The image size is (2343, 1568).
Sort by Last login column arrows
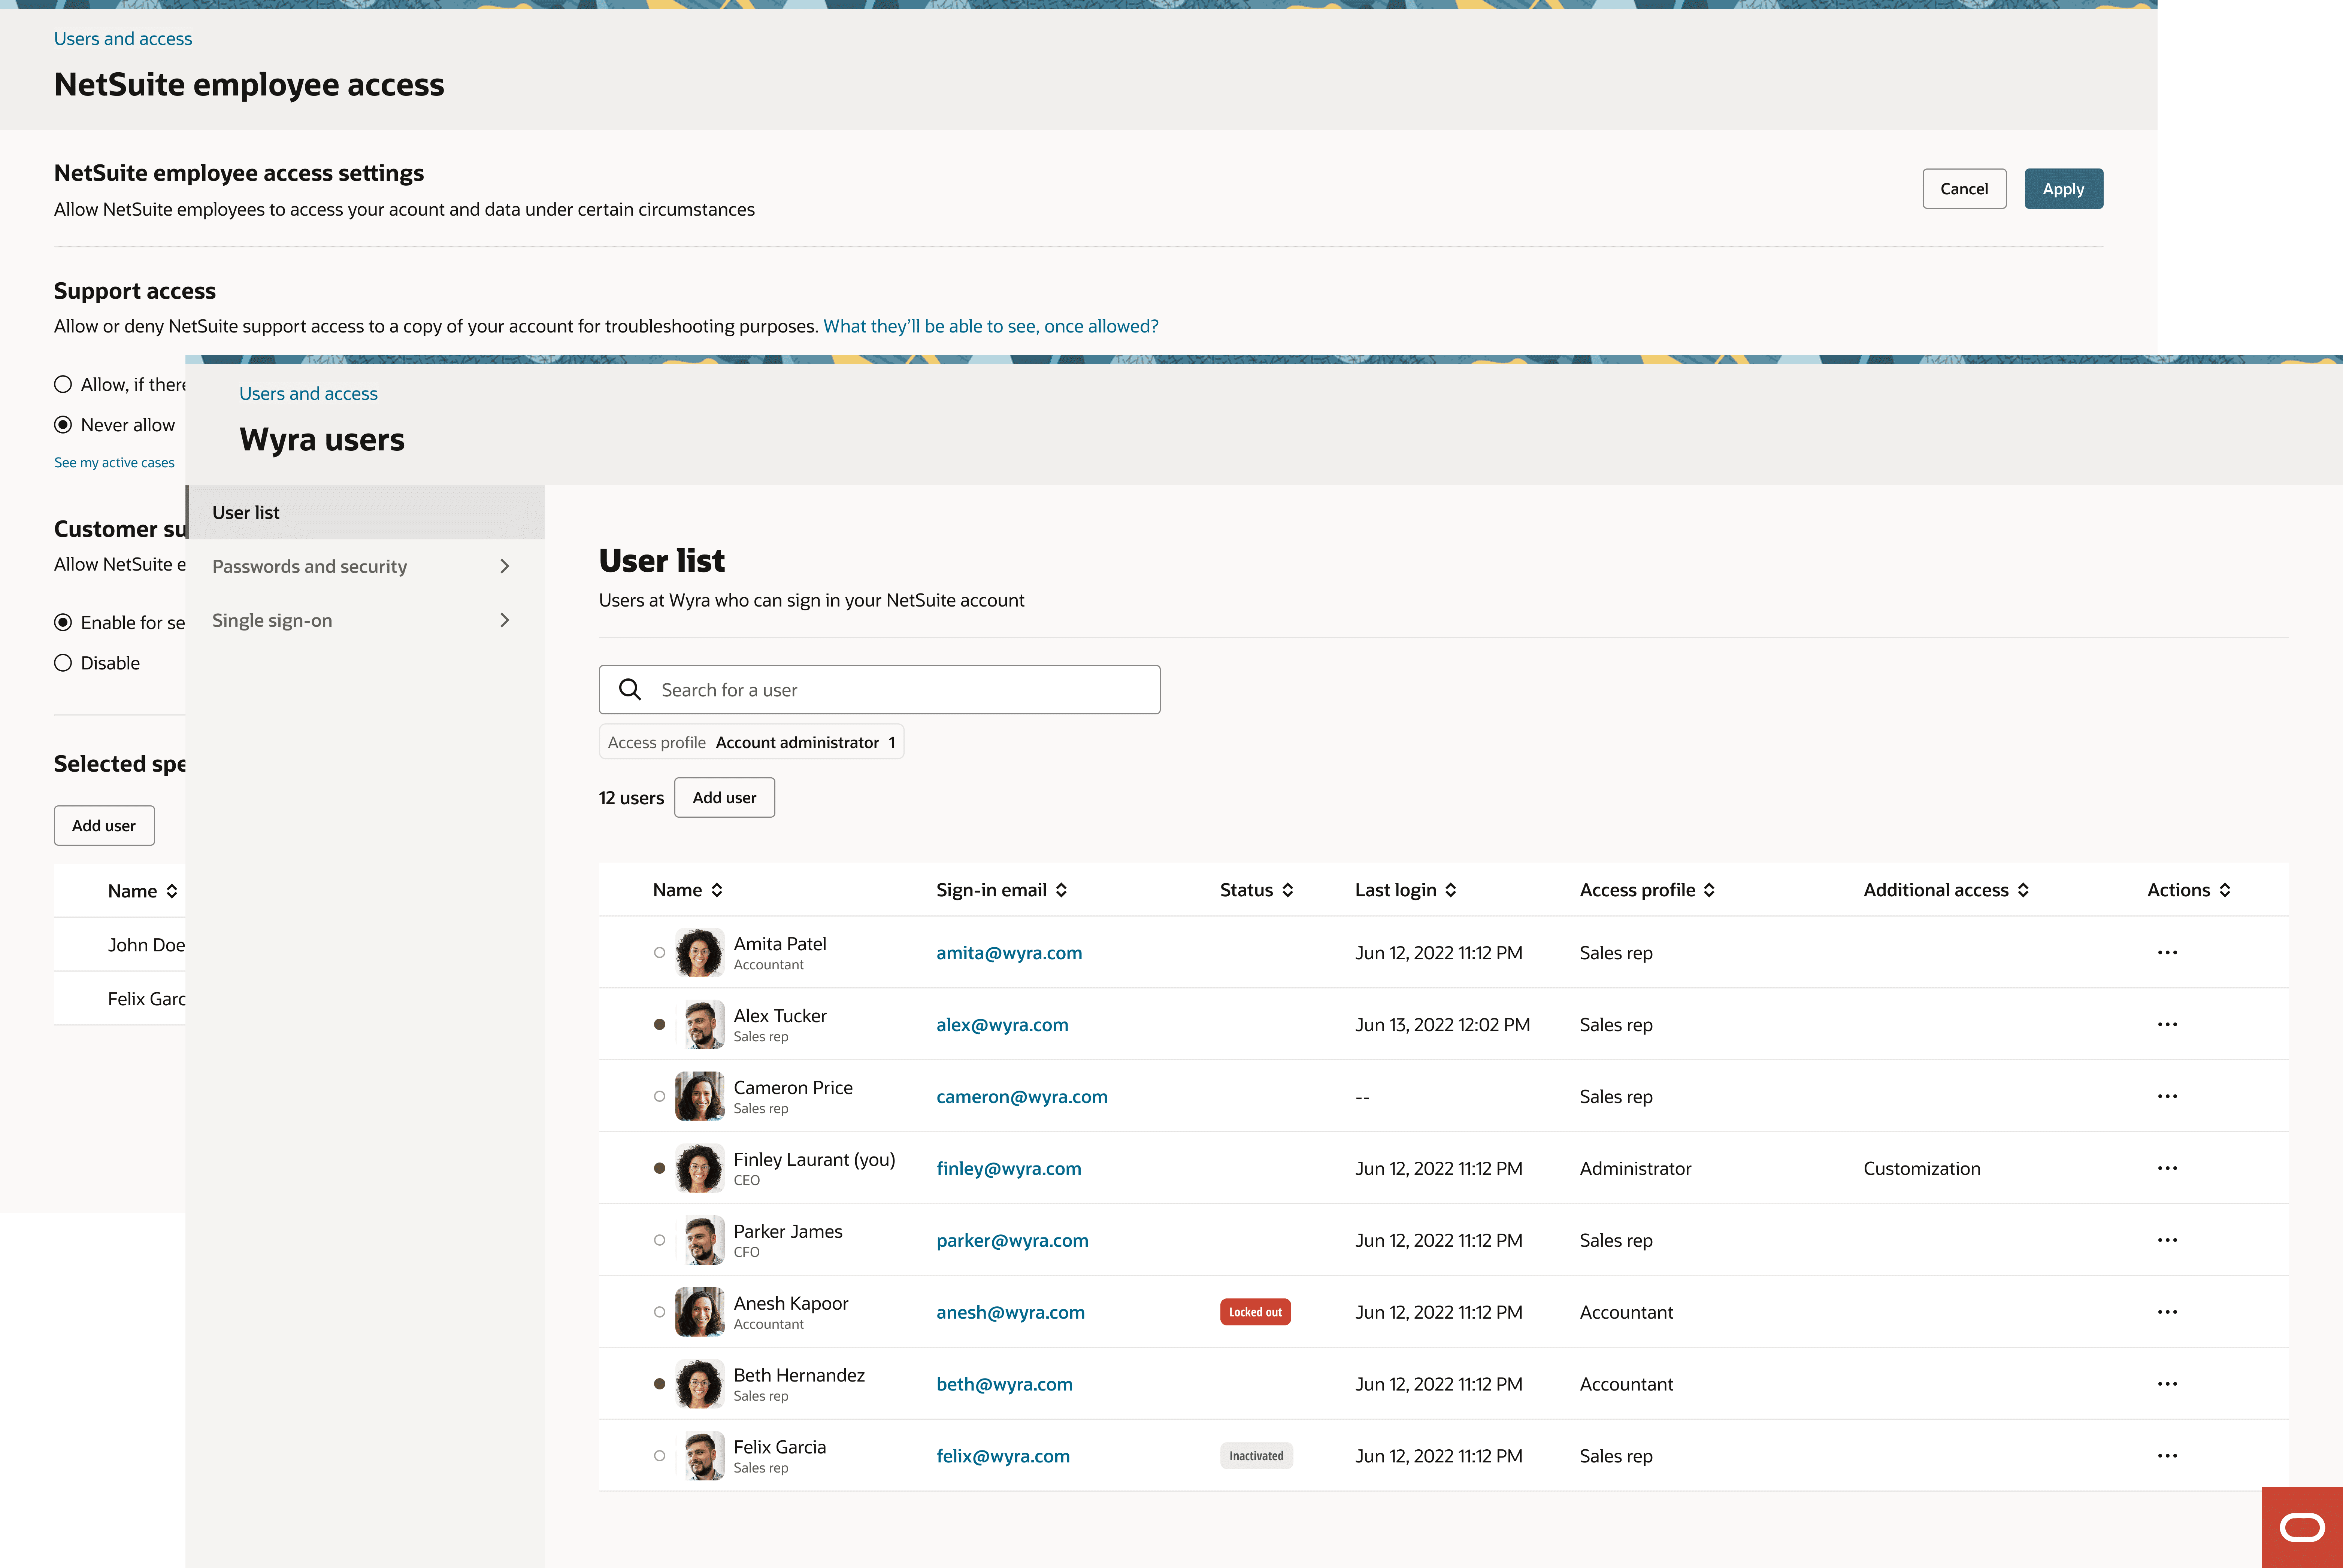click(x=1451, y=890)
